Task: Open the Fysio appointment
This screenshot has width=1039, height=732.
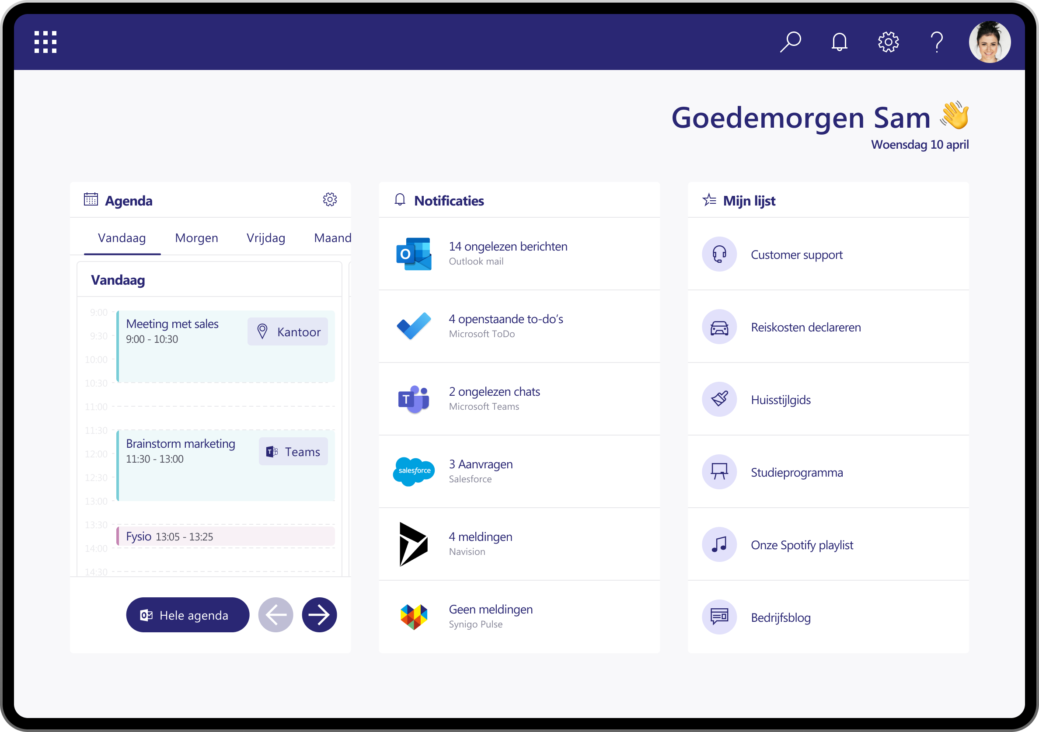Action: point(226,537)
